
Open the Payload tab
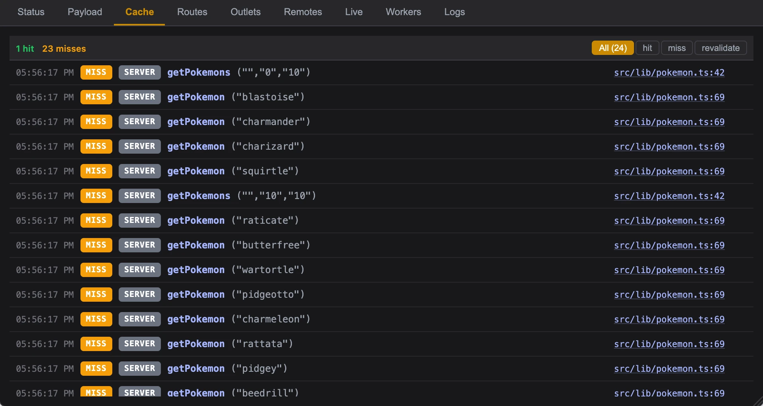85,12
